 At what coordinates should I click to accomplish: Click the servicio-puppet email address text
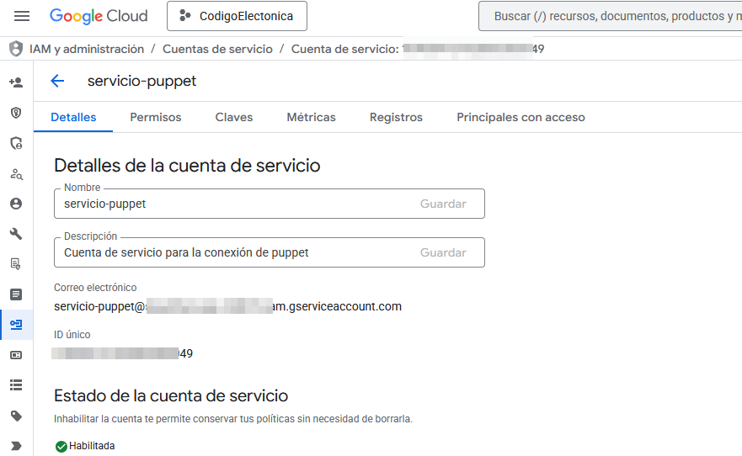(227, 306)
